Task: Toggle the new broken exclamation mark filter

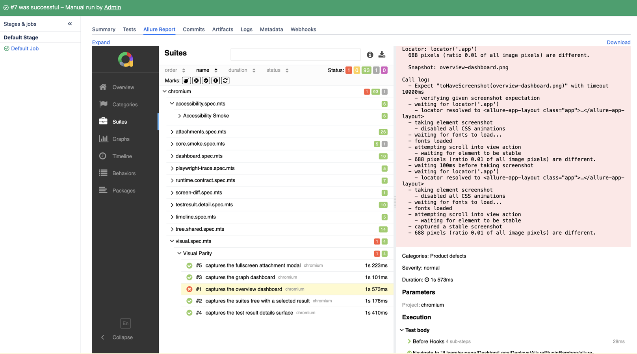Action: pyautogui.click(x=215, y=80)
